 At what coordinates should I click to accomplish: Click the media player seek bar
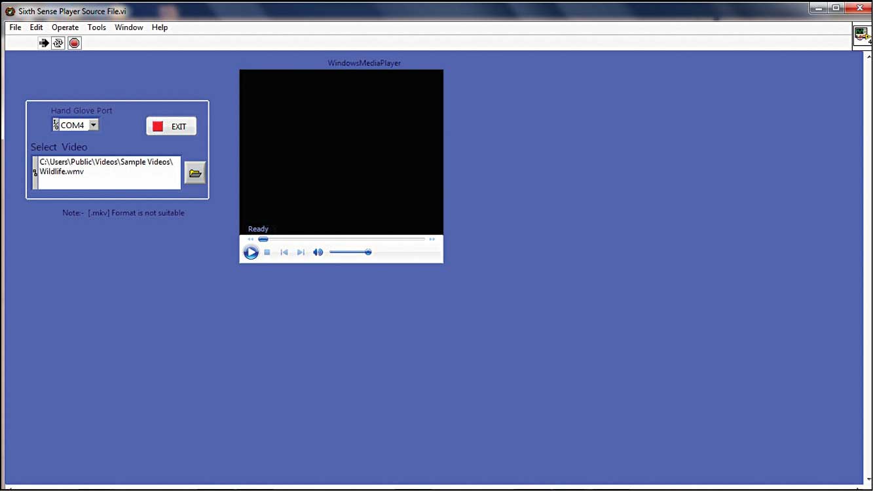(x=342, y=239)
